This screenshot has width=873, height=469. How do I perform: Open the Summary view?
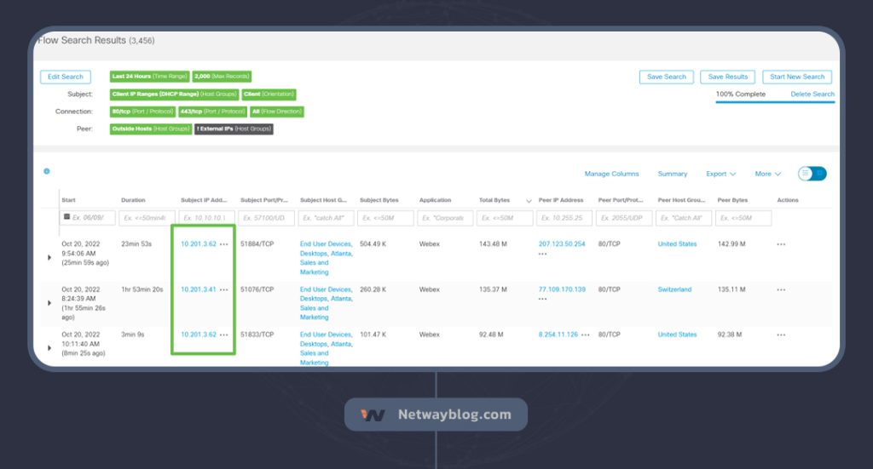click(x=672, y=174)
